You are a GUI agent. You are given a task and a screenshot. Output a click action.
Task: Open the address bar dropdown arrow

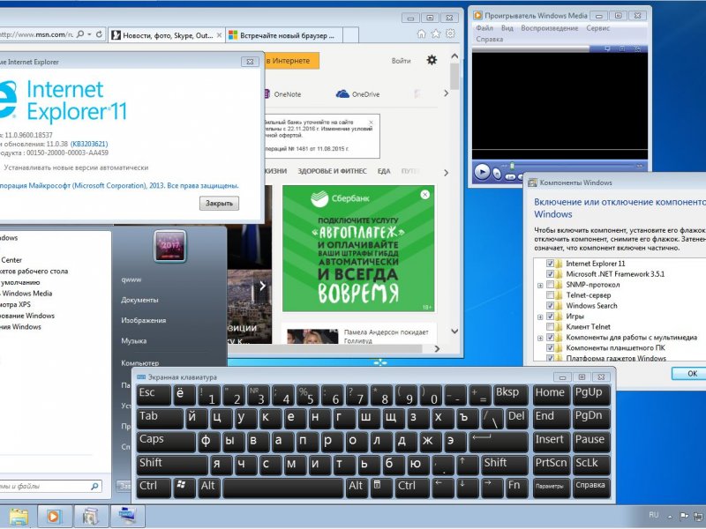[x=90, y=34]
